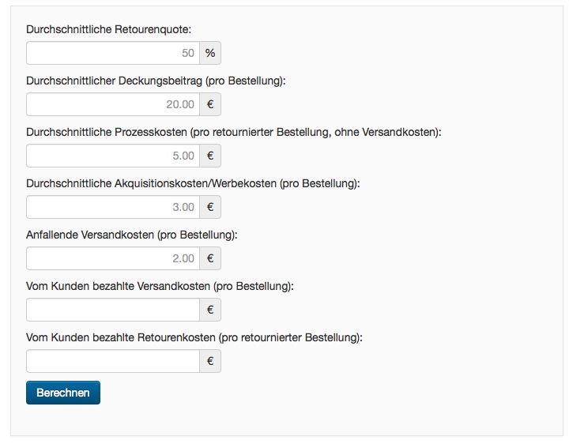The height and width of the screenshot is (444, 573).
Task: Focus the Akquisitionskosten/Werbekosten input field
Action: point(113,207)
